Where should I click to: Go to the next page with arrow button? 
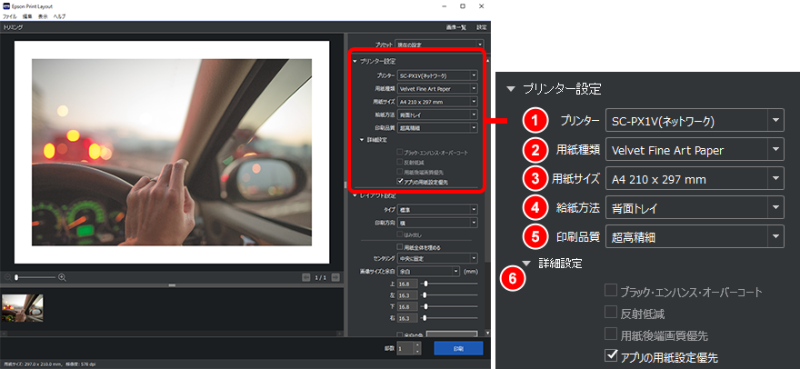pyautogui.click(x=335, y=276)
